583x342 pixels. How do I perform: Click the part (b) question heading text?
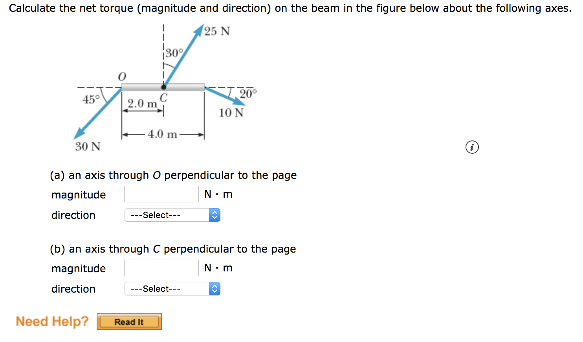click(173, 249)
